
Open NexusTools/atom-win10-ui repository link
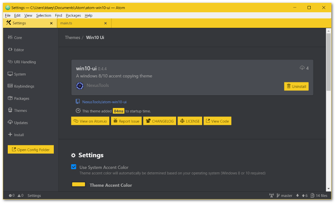[x=104, y=102]
